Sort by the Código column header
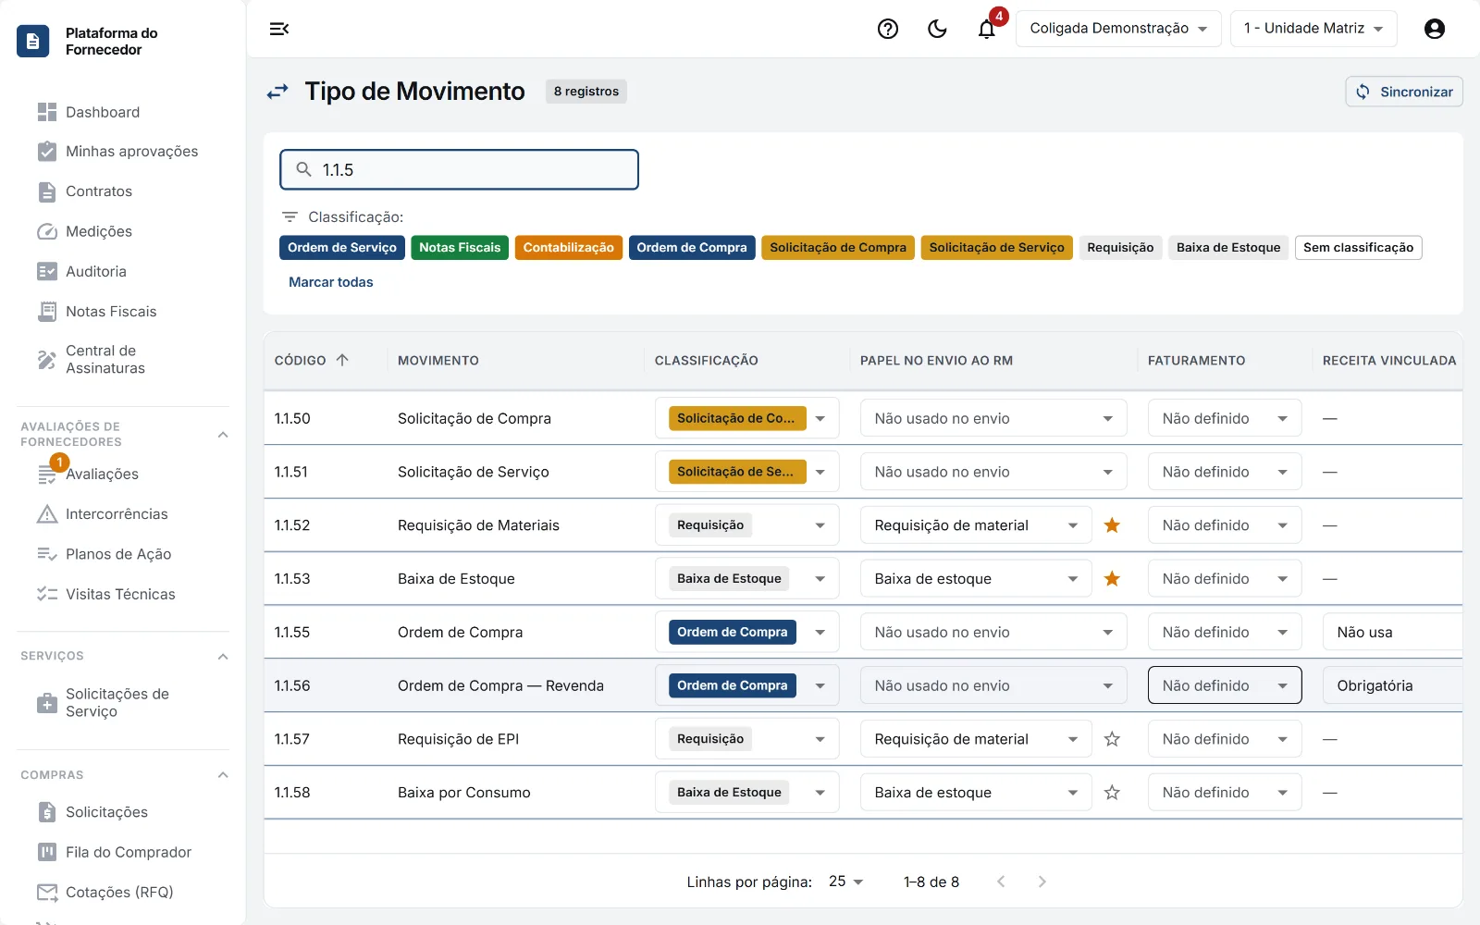The width and height of the screenshot is (1480, 925). pos(312,361)
